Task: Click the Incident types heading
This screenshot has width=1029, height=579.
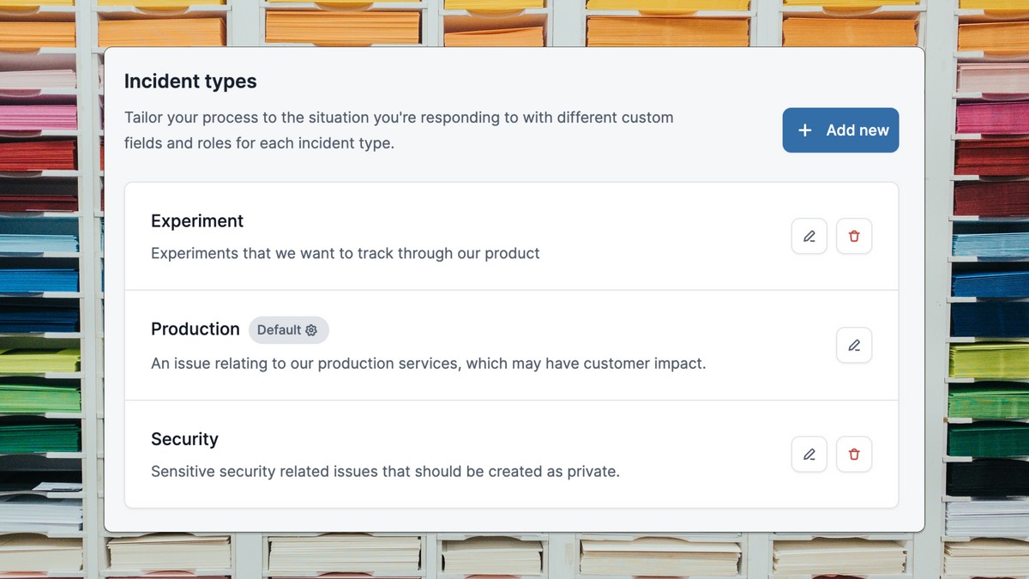Action: (190, 81)
